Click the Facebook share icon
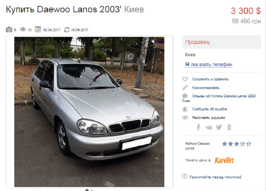 coord(199,127)
